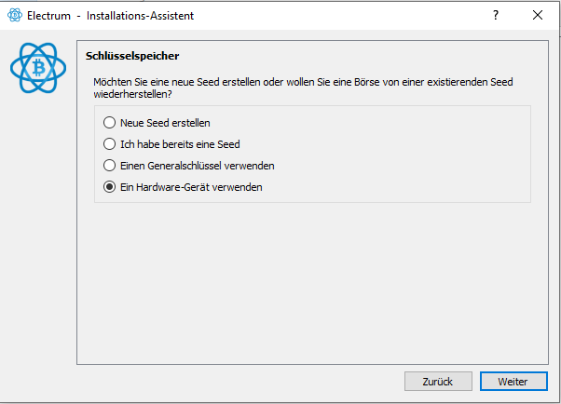This screenshot has width=561, height=404.
Task: Close the Installations-Assistent window
Action: 538,15
